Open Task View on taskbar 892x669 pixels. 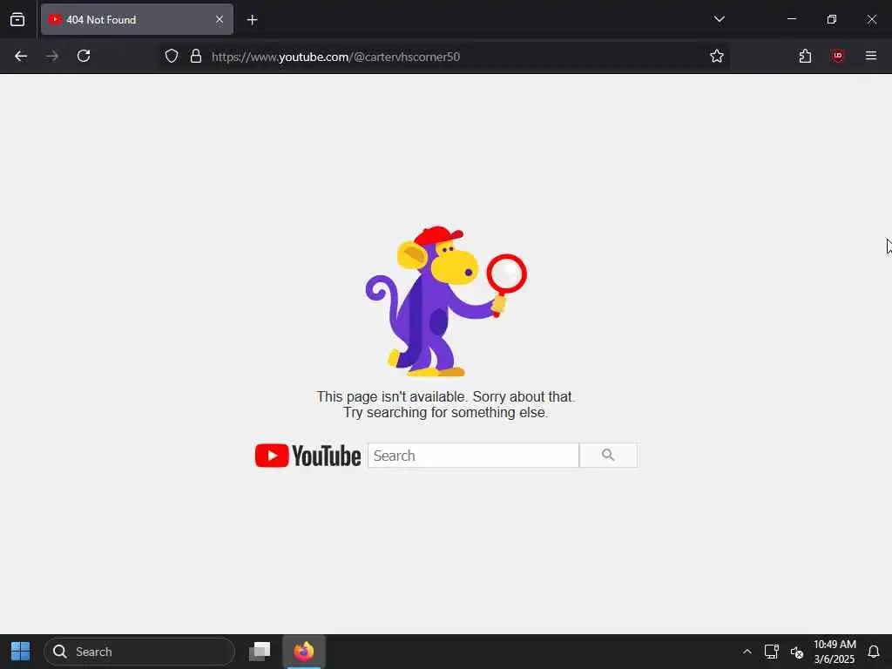[260, 652]
